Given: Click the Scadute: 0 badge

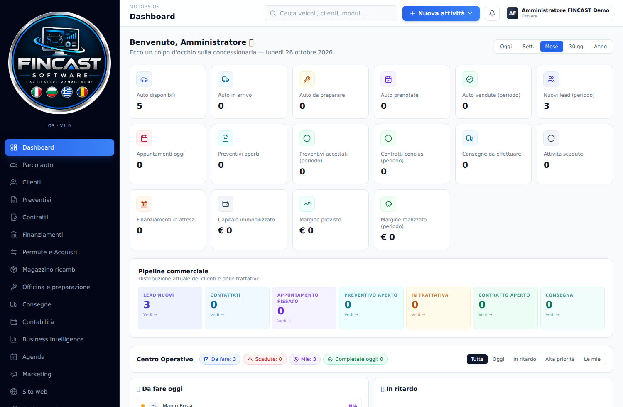Looking at the screenshot, I should (x=265, y=359).
